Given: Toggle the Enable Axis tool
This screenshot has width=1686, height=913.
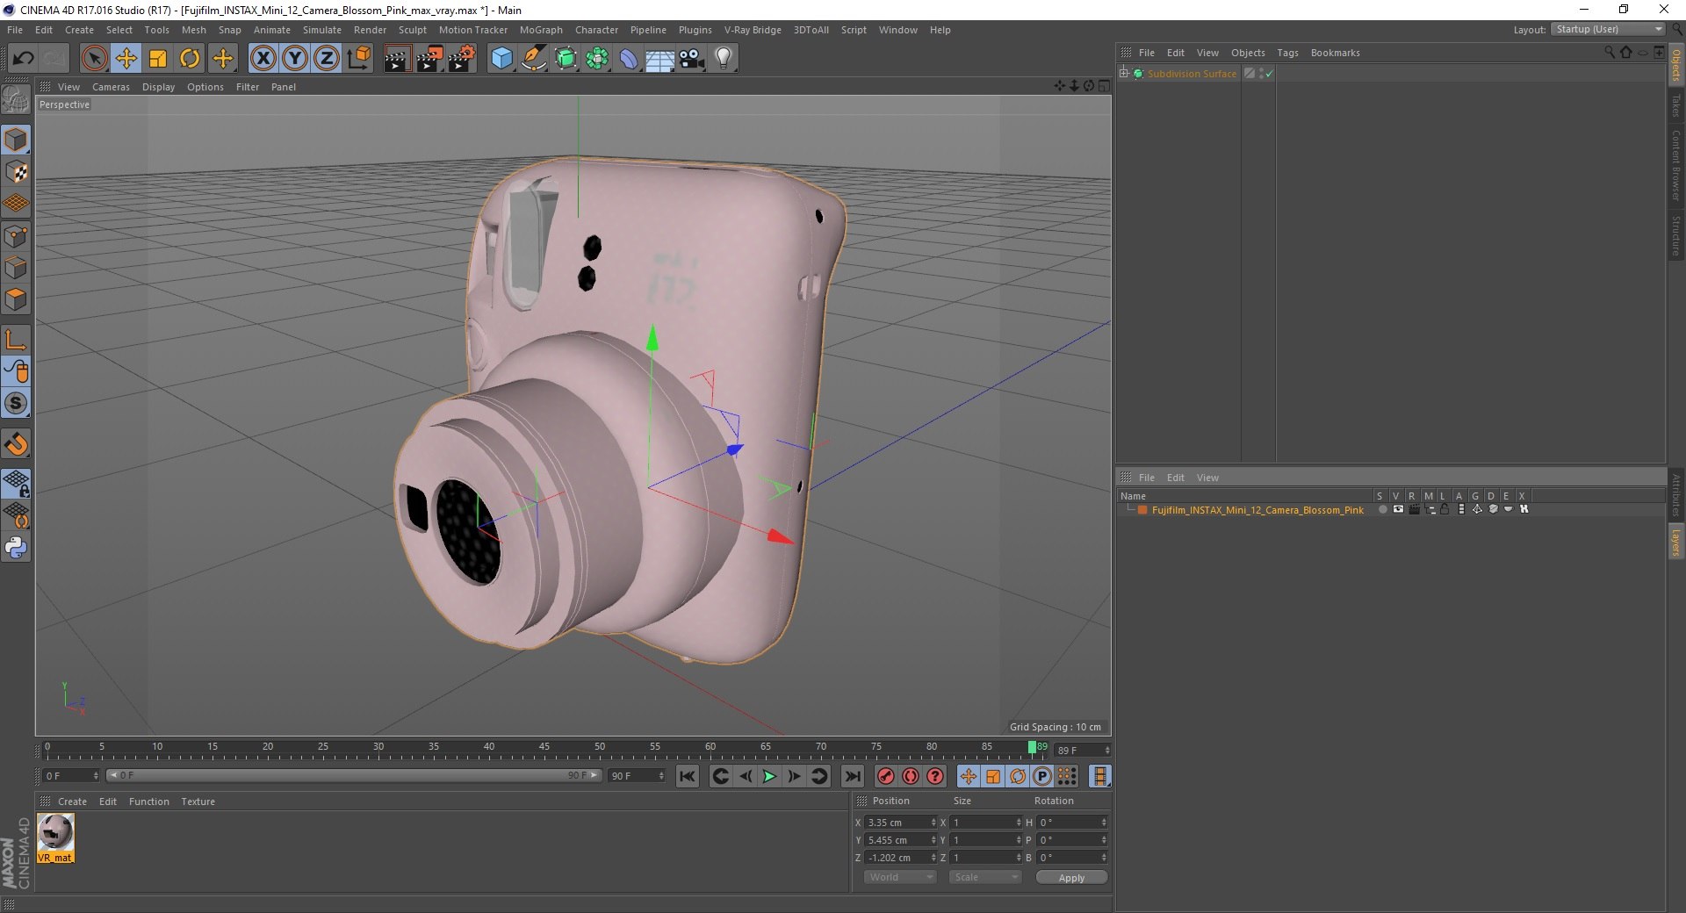Looking at the screenshot, I should [x=16, y=340].
